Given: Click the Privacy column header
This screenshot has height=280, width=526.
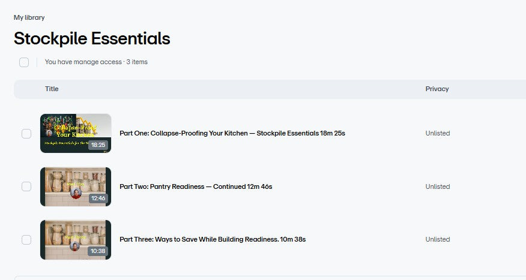Looking at the screenshot, I should tap(437, 89).
